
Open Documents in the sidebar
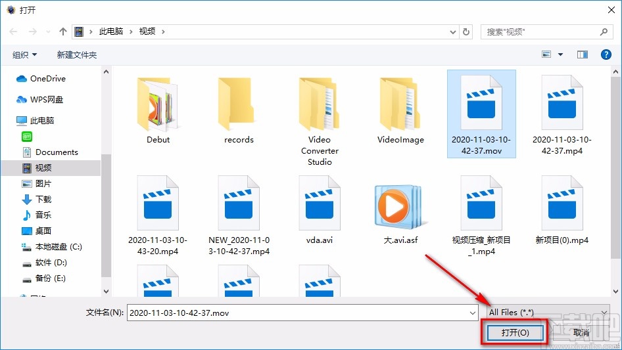click(x=51, y=152)
